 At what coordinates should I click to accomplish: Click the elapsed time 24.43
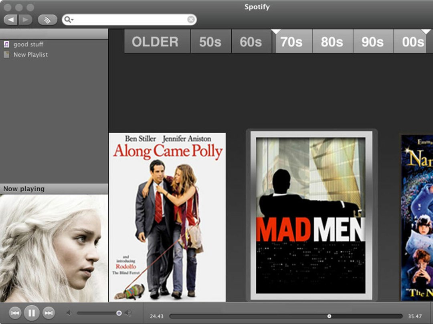[x=157, y=316]
